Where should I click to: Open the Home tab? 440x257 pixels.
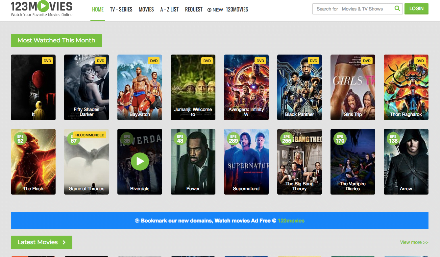click(x=98, y=10)
